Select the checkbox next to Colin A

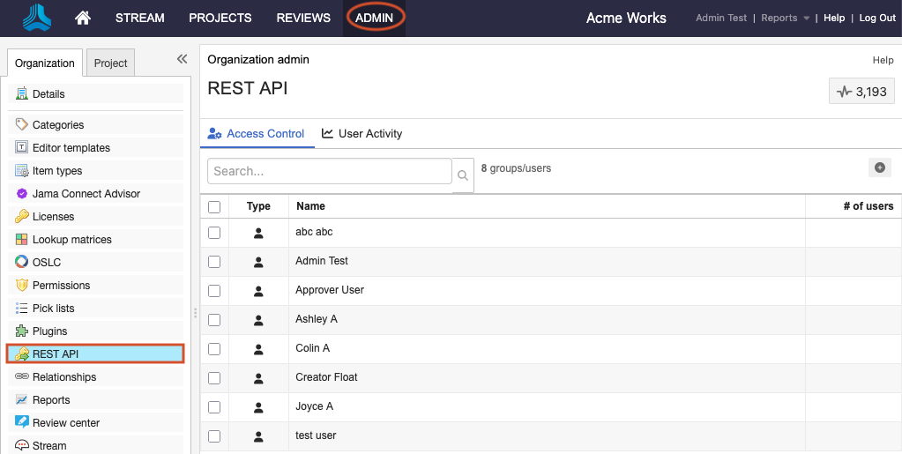pos(214,349)
